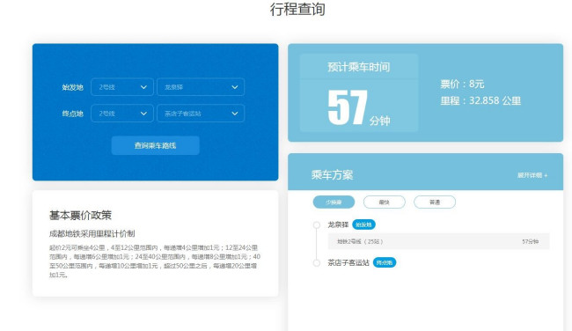Open the 始发地 line dropdown showing 2号线

click(x=122, y=87)
